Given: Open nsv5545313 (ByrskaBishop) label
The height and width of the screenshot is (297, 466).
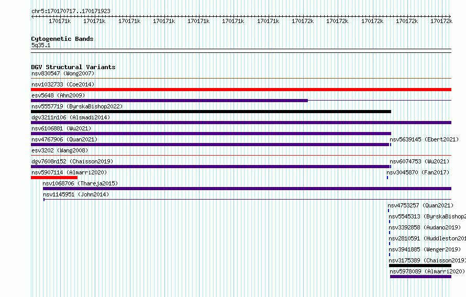Looking at the screenshot, I should (427, 216).
